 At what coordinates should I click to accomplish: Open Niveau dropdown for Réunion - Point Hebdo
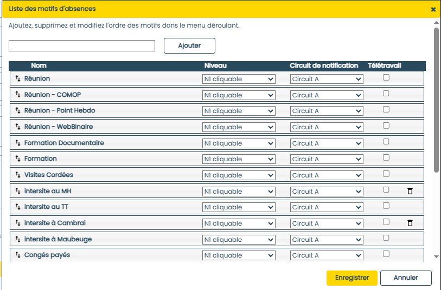pyautogui.click(x=239, y=111)
